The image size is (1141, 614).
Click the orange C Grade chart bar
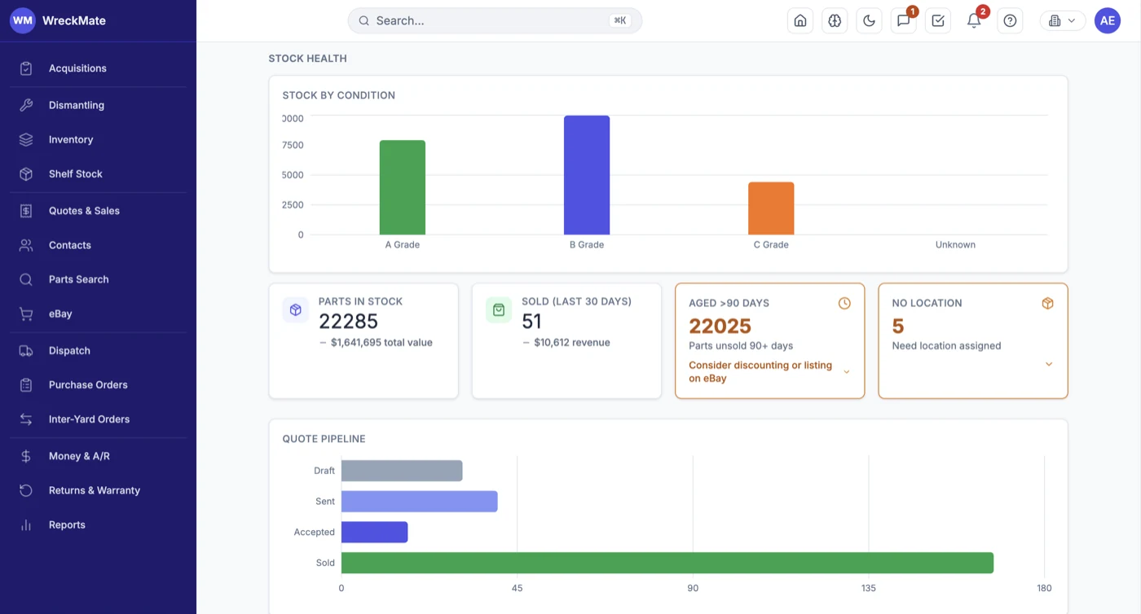coord(771,208)
